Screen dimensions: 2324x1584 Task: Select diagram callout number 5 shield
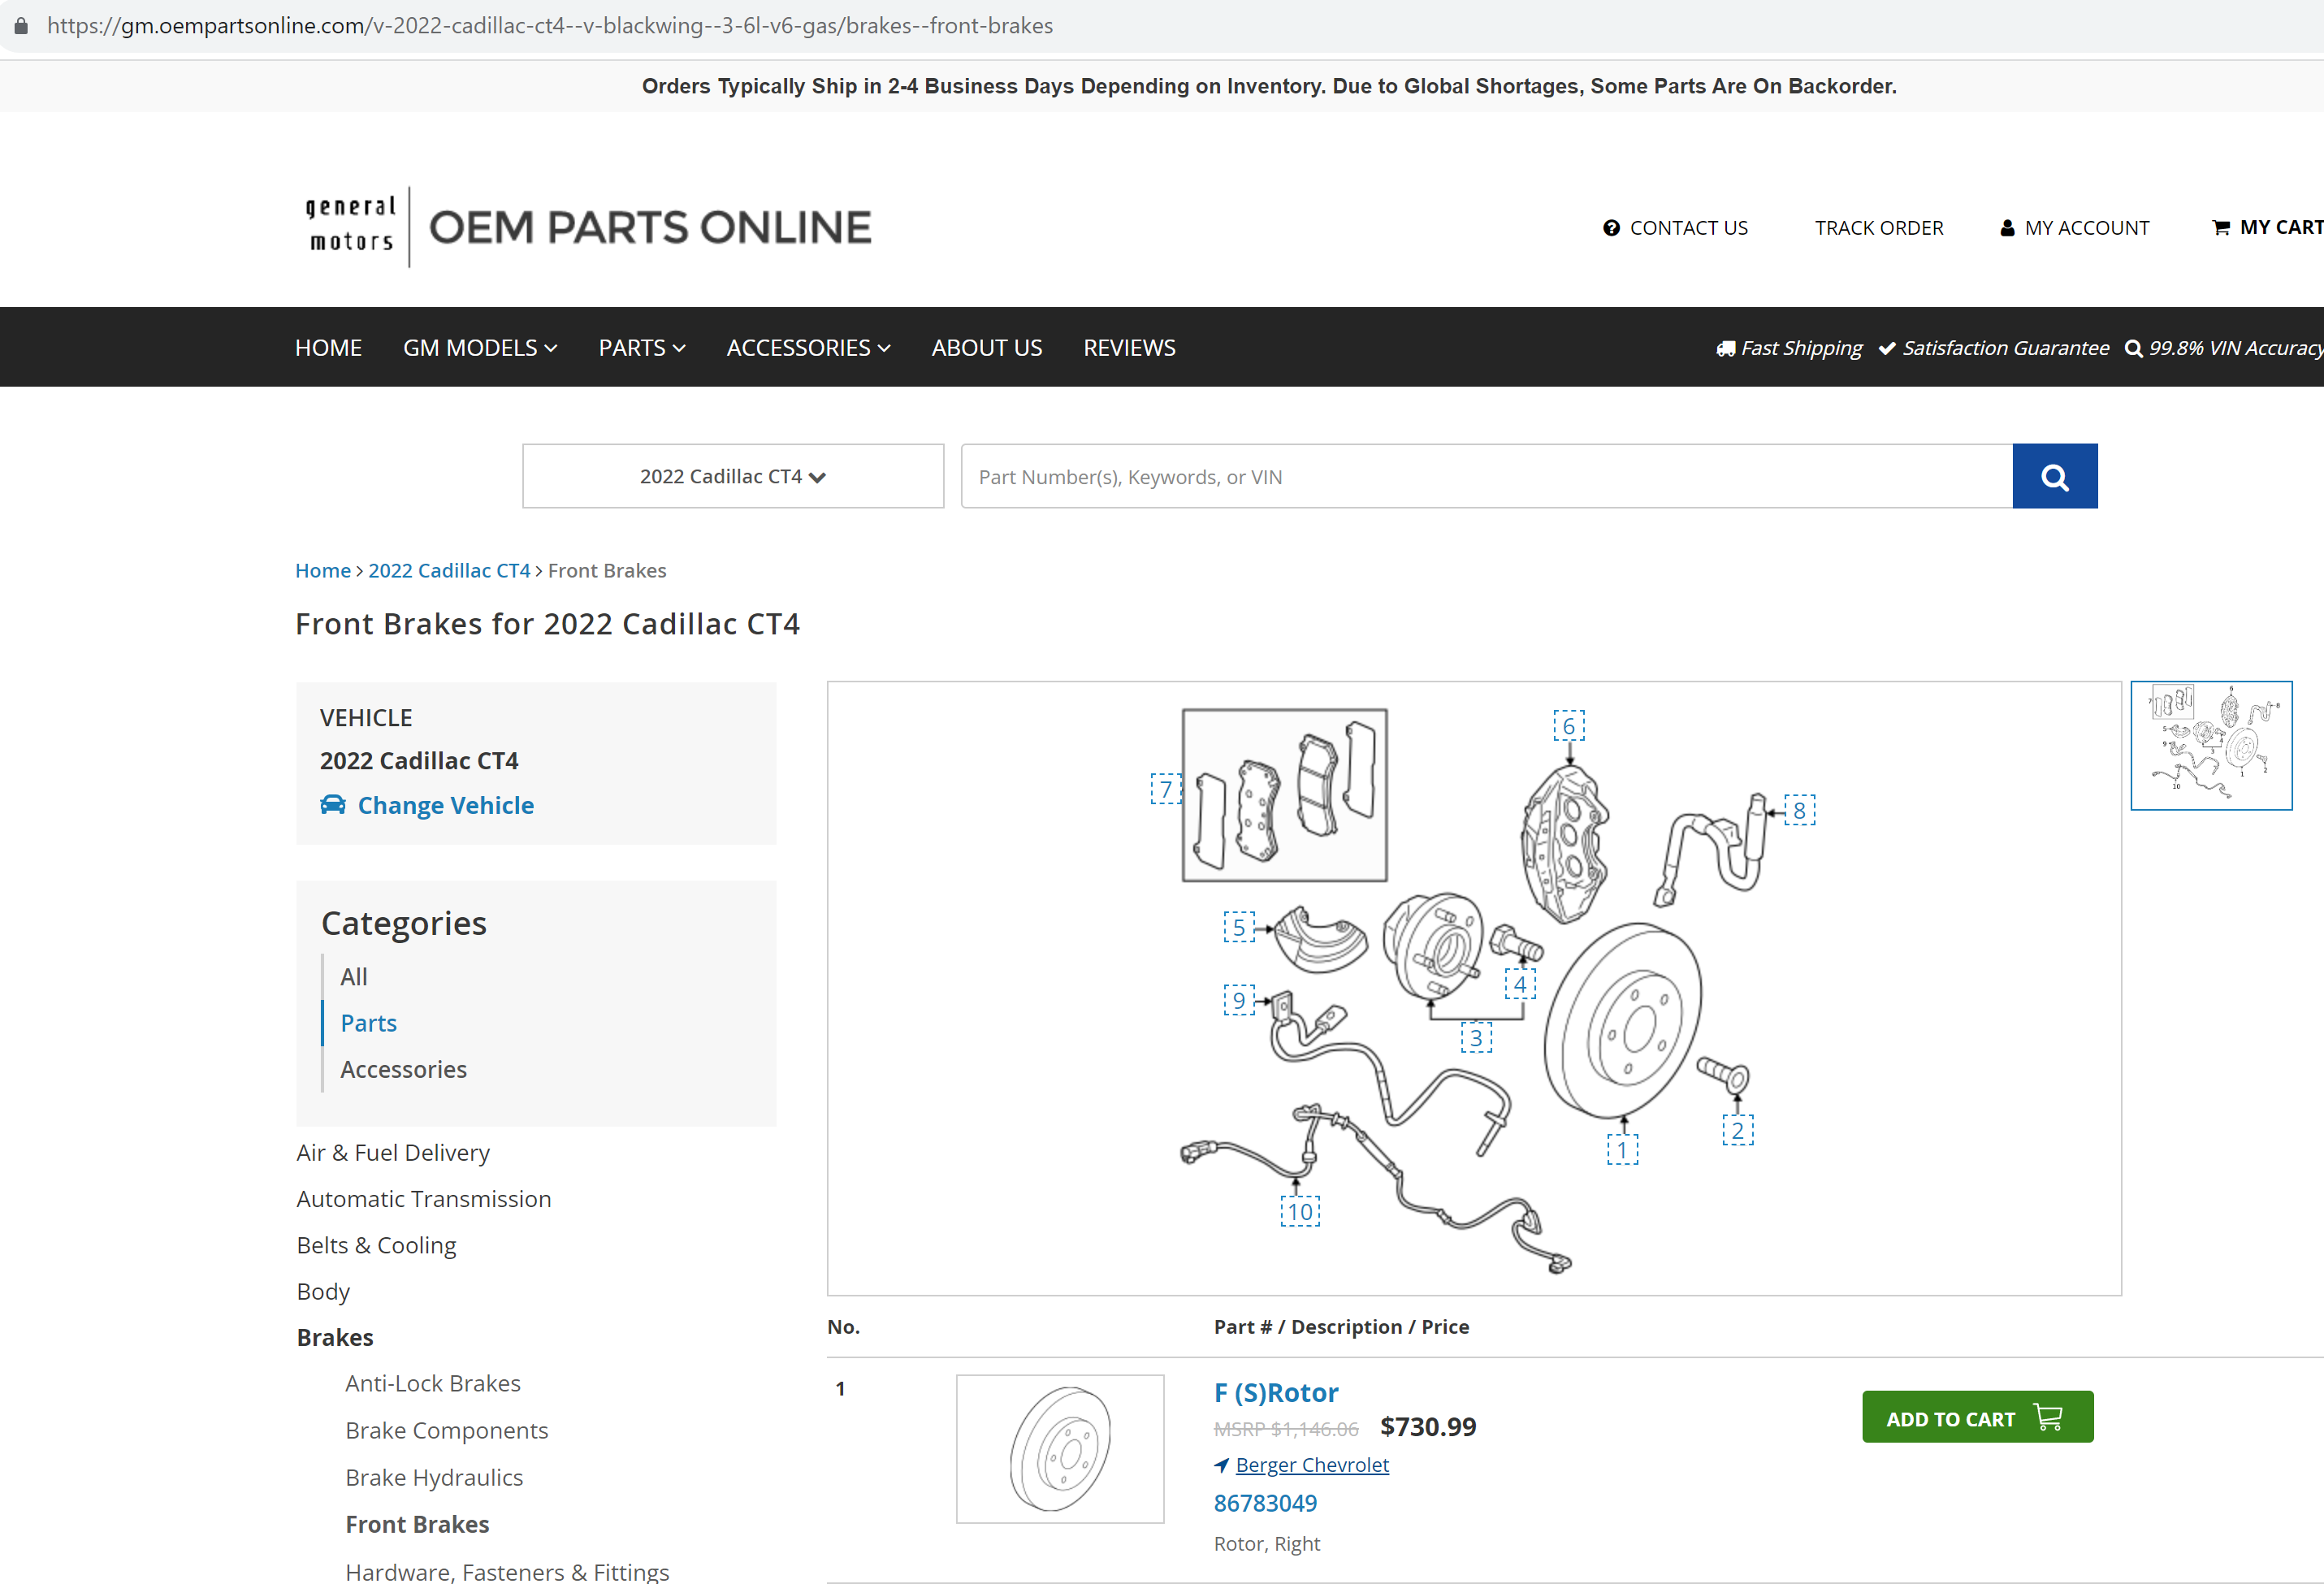pyautogui.click(x=1239, y=927)
